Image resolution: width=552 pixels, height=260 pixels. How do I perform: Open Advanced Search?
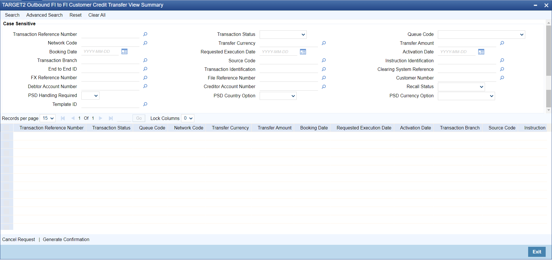[x=45, y=15]
